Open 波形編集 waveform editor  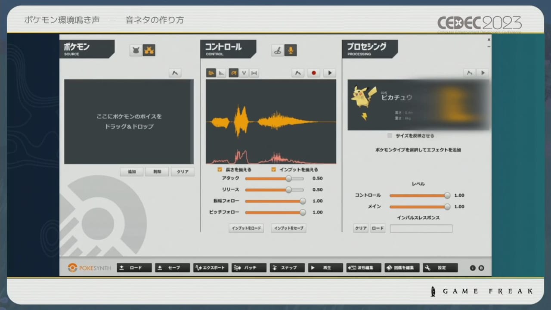[364, 268]
